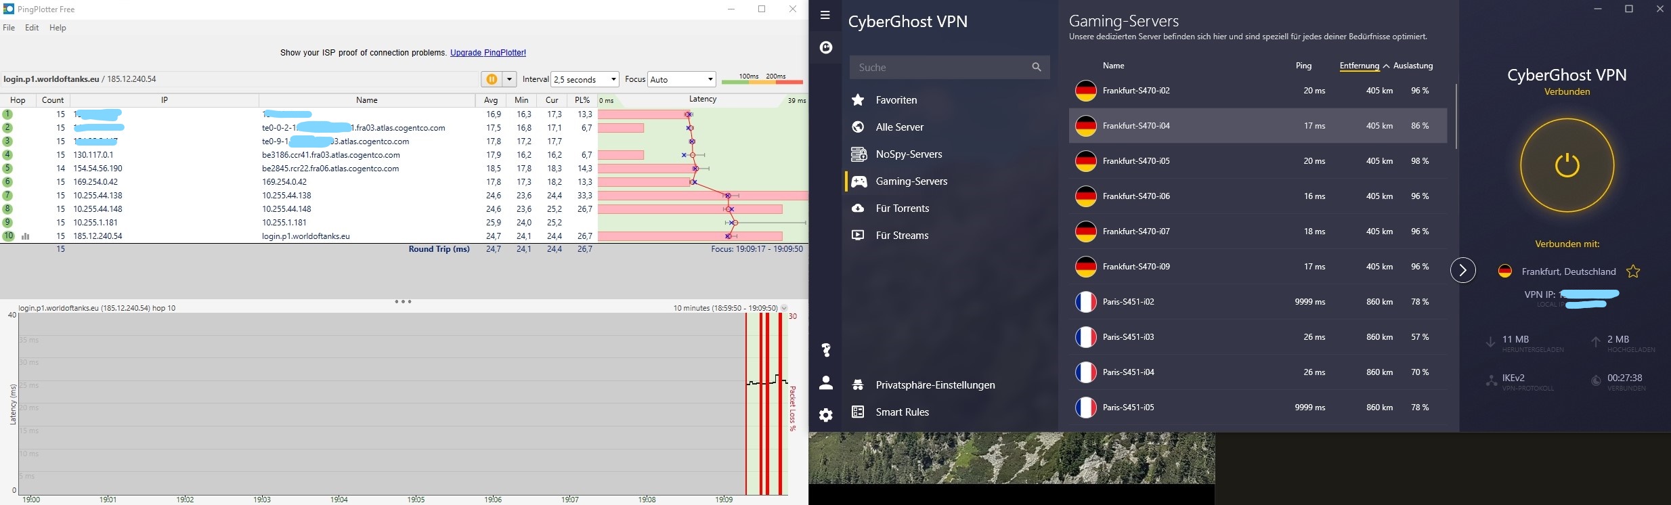Screen dimensions: 1671x505
Task: Click German flag of Frankfurt-S470-i06
Action: [1086, 196]
